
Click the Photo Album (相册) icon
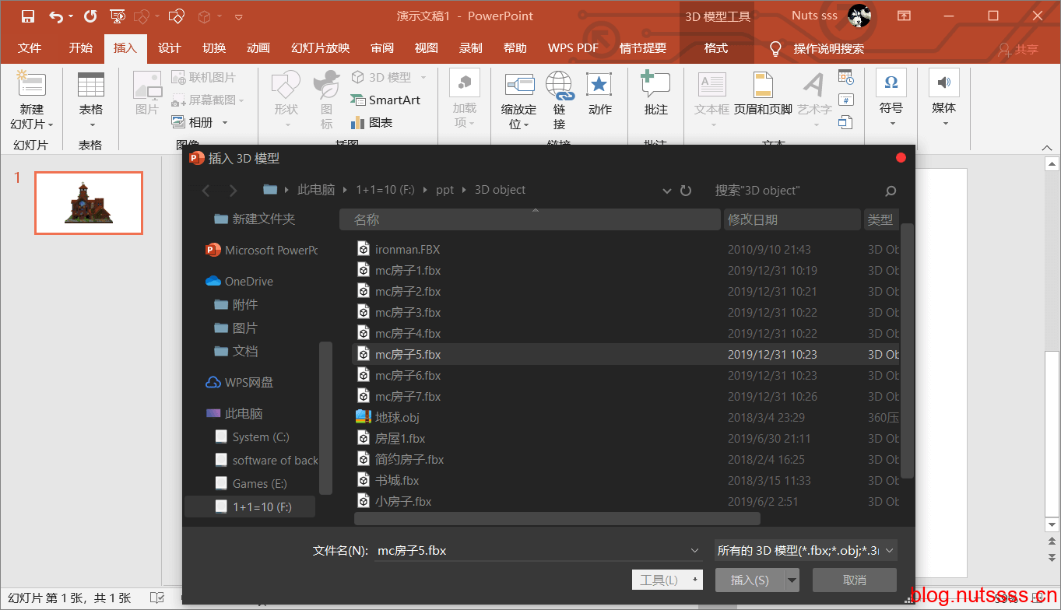click(x=178, y=122)
